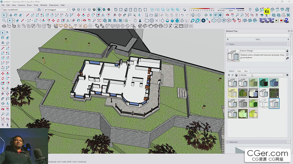Click the Subtract solid tool

168,10
